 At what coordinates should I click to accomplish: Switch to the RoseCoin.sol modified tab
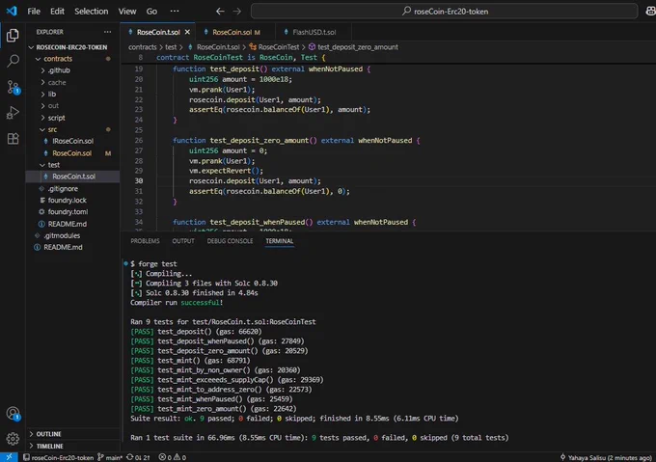235,32
